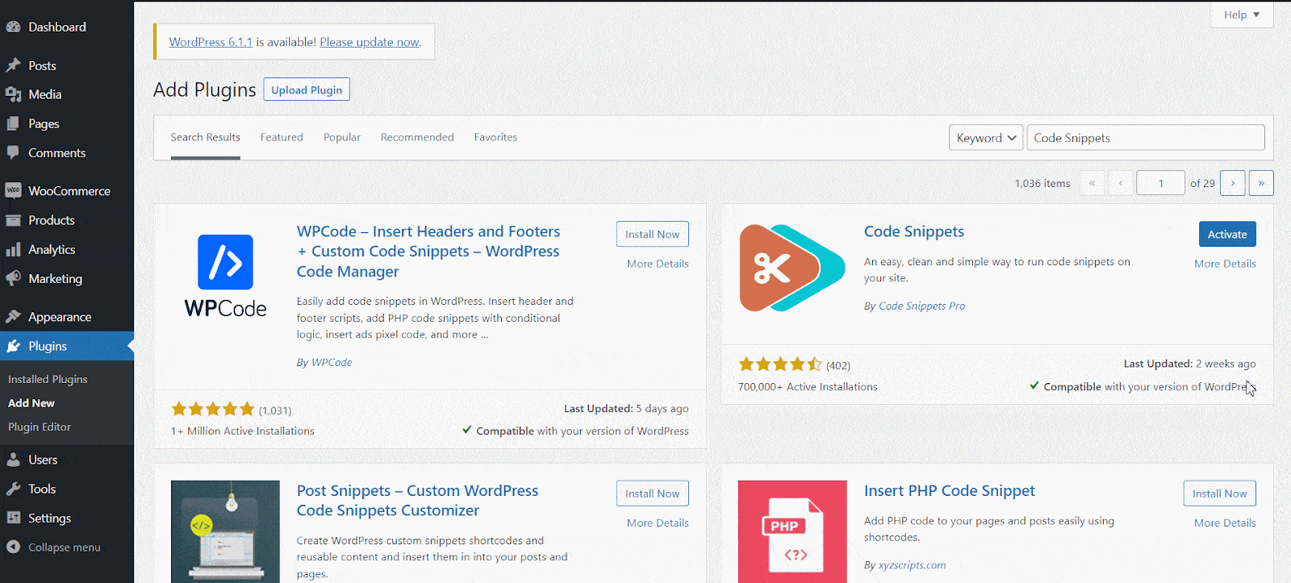Click the Collapse menu label

tap(65, 548)
